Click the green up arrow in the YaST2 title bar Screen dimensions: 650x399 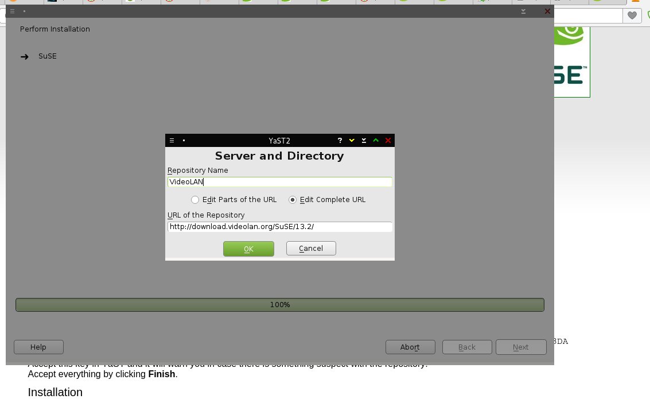click(376, 141)
